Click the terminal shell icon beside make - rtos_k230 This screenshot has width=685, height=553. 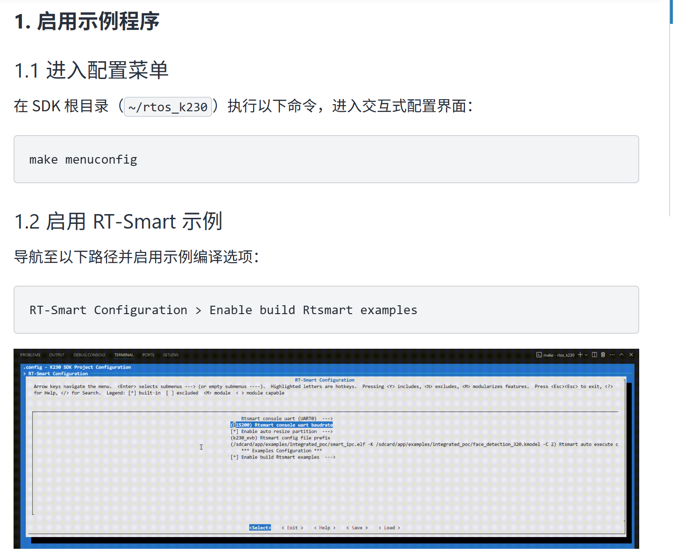coord(539,355)
